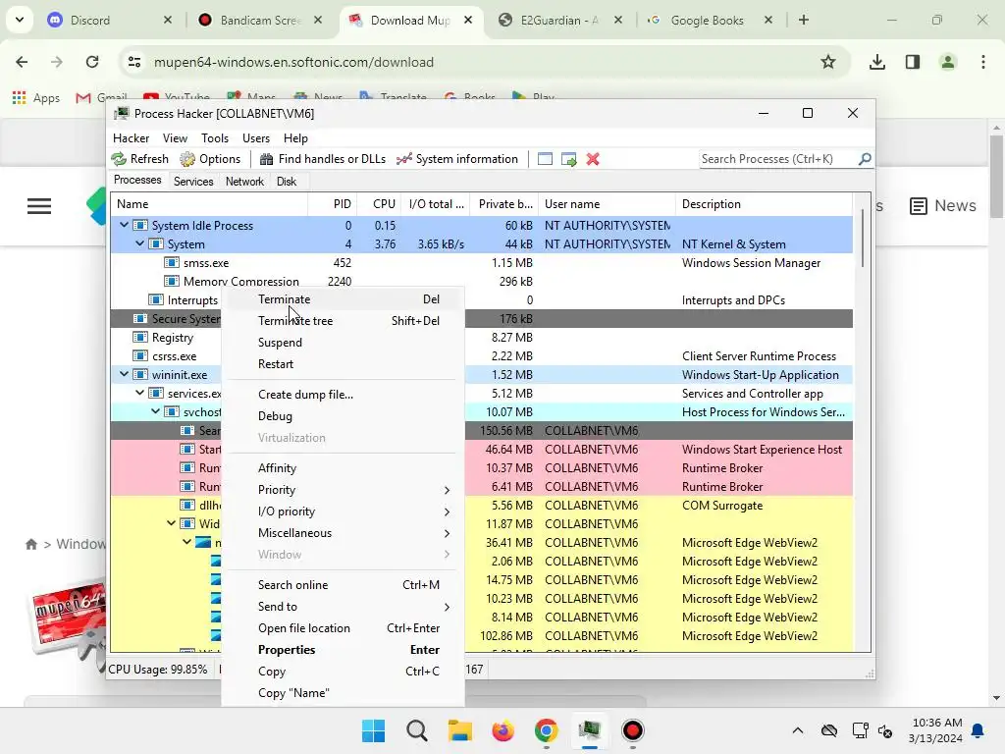Image resolution: width=1005 pixels, height=754 pixels.
Task: Open new Chrome tab plus button
Action: point(804,20)
